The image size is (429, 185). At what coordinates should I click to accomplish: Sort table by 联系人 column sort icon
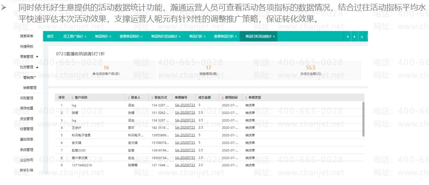(x=128, y=98)
